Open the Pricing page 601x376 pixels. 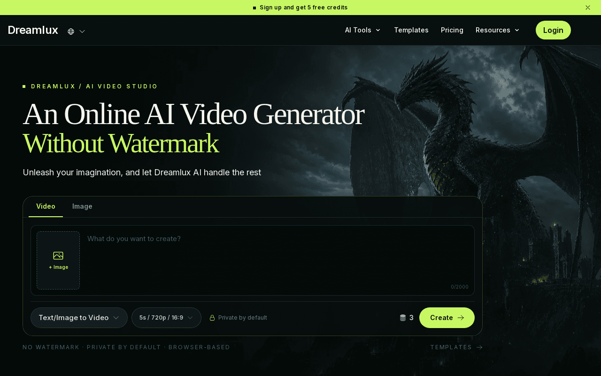[452, 30]
